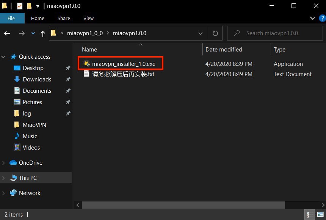The height and width of the screenshot is (220, 326).
Task: Open the miaovpn_installer_1.0.exe application icon
Action: pyautogui.click(x=87, y=64)
